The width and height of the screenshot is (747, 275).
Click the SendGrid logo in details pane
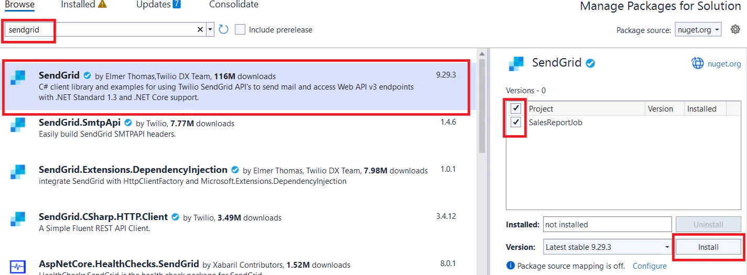click(x=516, y=63)
